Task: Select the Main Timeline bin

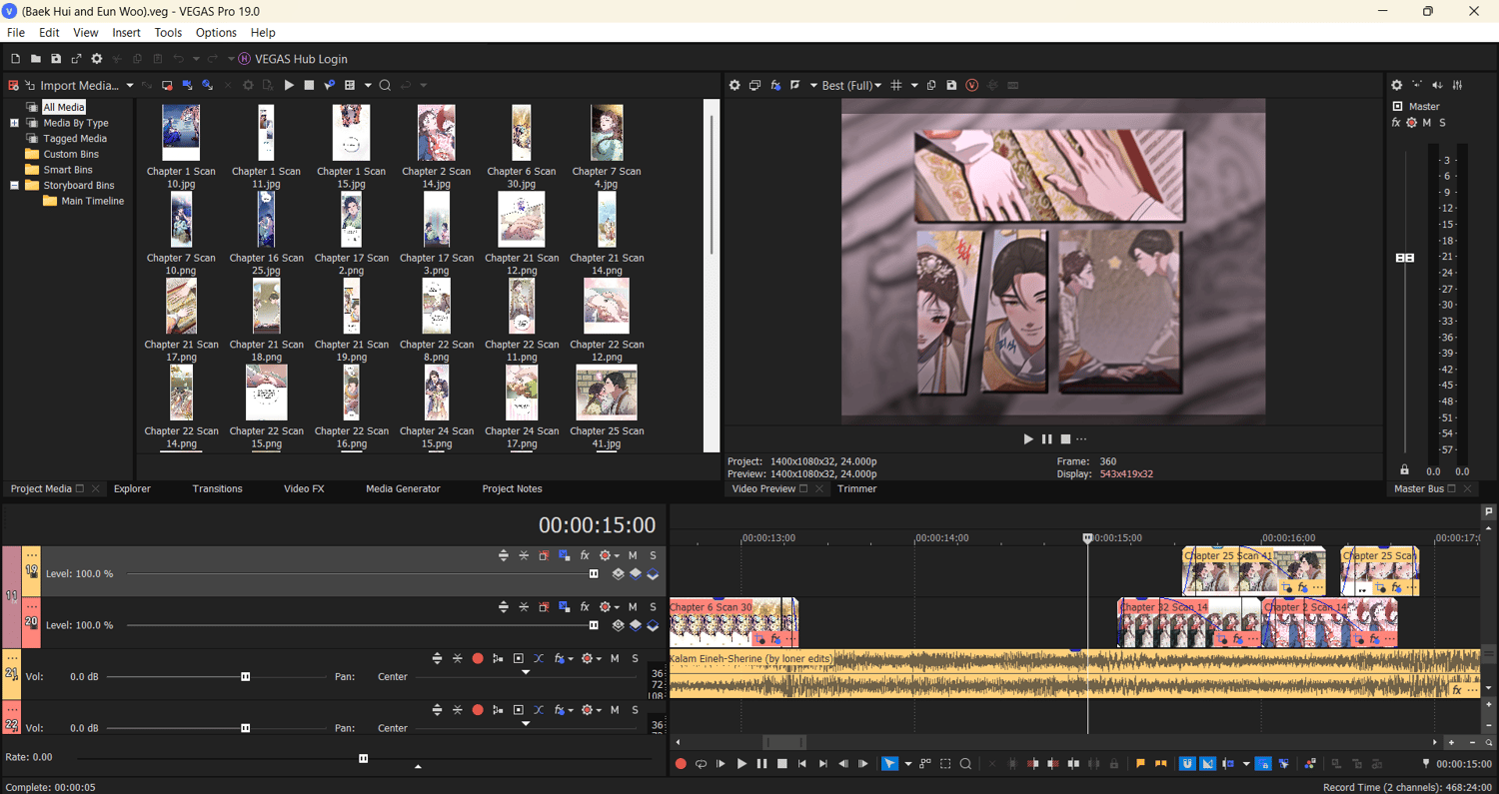Action: [85, 201]
